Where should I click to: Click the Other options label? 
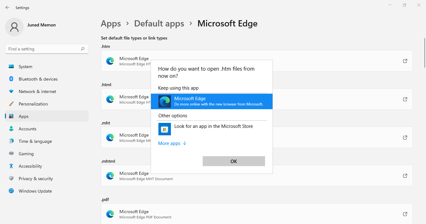tap(173, 116)
